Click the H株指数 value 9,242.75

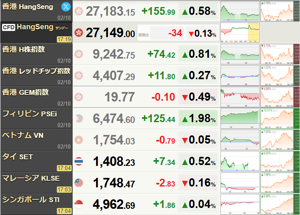click(x=114, y=54)
